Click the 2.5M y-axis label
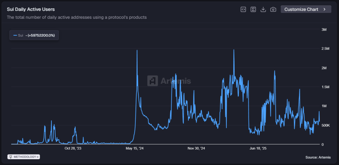This screenshot has width=339, height=165. coord(326,49)
